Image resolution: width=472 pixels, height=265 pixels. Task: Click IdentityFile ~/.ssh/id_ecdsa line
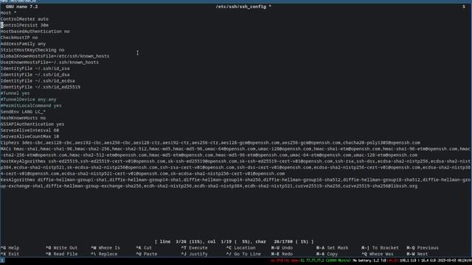click(x=38, y=81)
